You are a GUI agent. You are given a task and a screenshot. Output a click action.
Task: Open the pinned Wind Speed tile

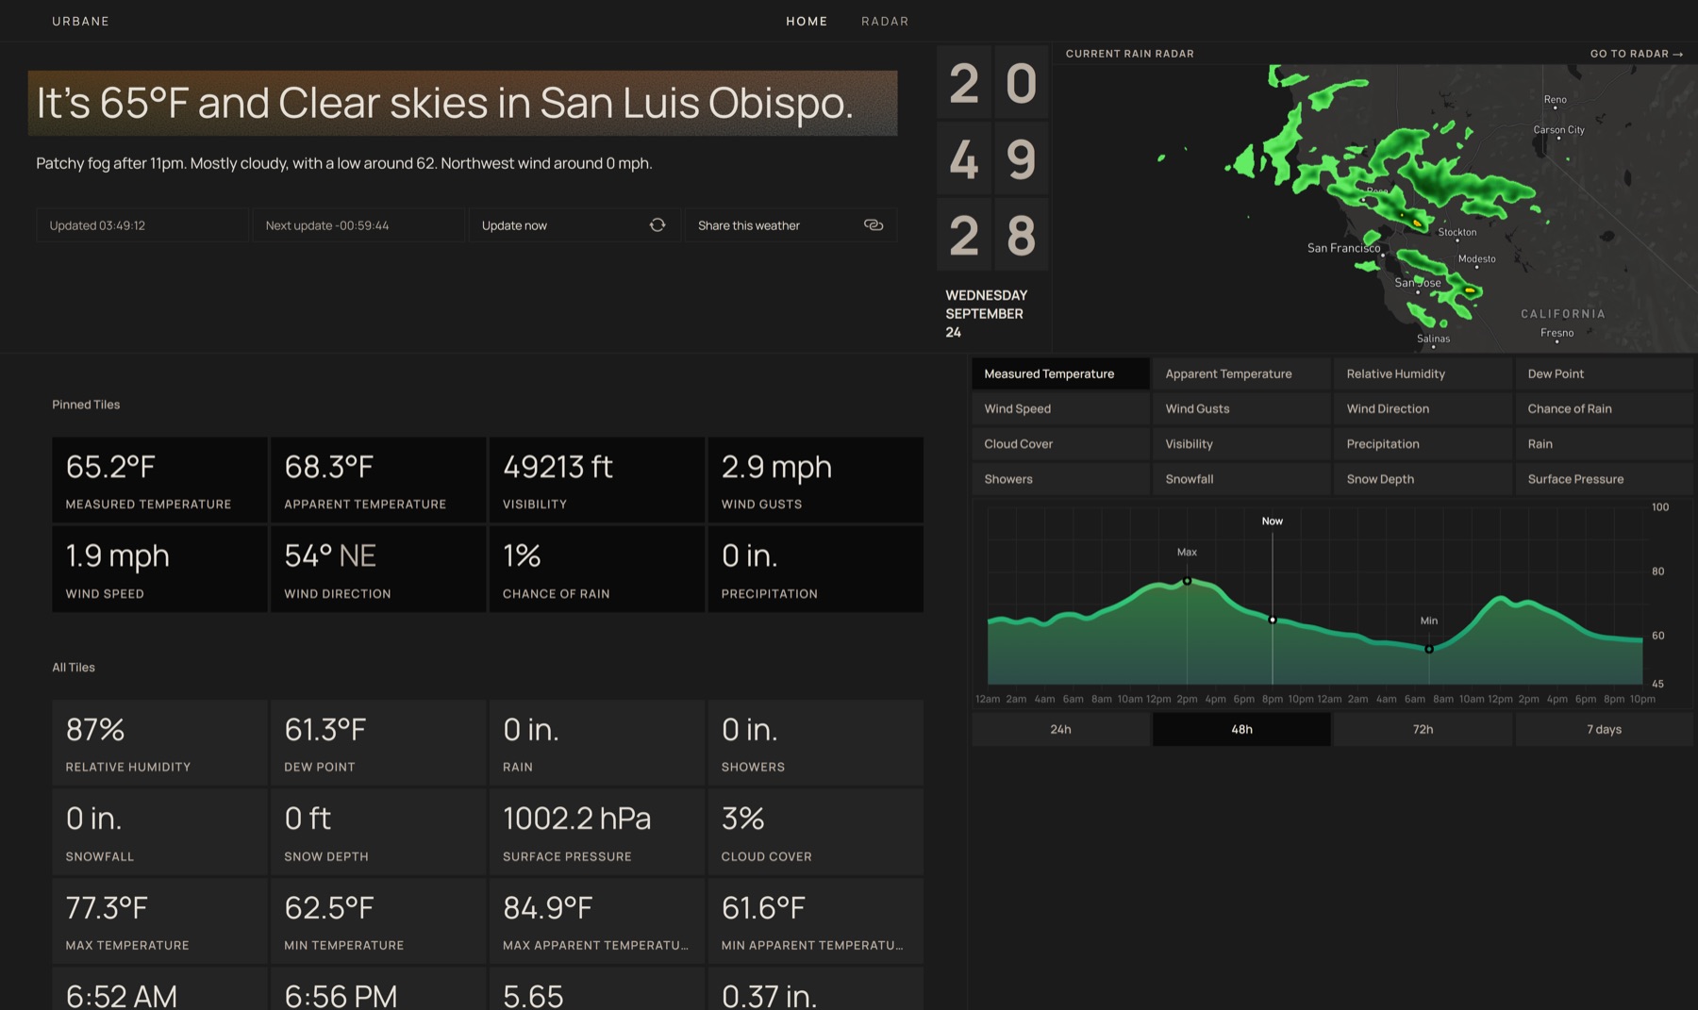coord(159,570)
